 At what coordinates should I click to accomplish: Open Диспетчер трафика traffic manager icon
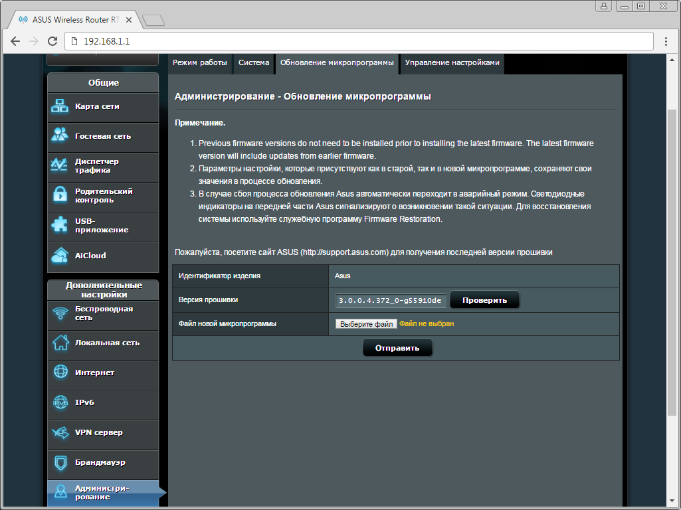tap(60, 165)
